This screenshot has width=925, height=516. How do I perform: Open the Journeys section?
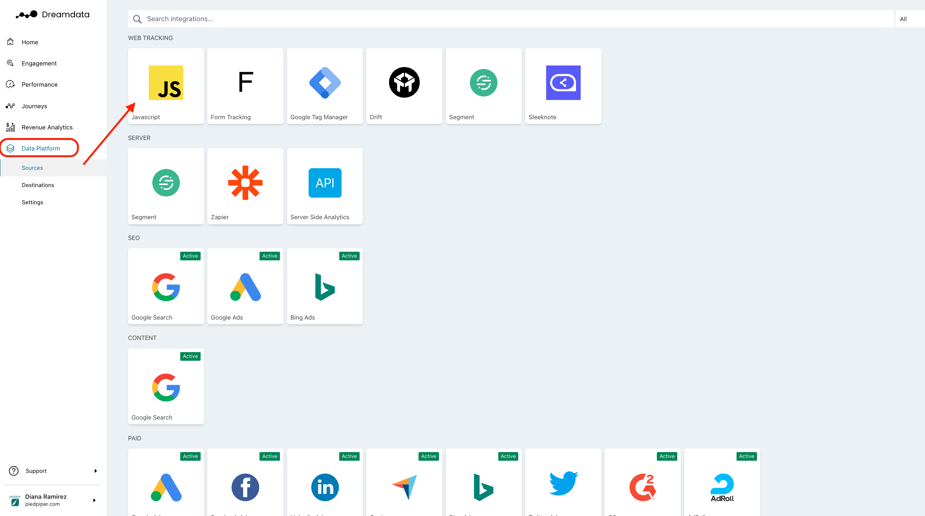tap(34, 106)
